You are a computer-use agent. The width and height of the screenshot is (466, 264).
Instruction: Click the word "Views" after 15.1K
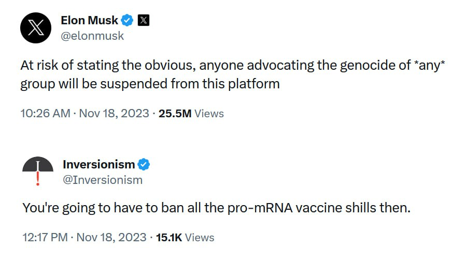point(200,237)
